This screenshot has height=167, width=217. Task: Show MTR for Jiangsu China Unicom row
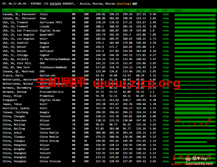[166, 141]
